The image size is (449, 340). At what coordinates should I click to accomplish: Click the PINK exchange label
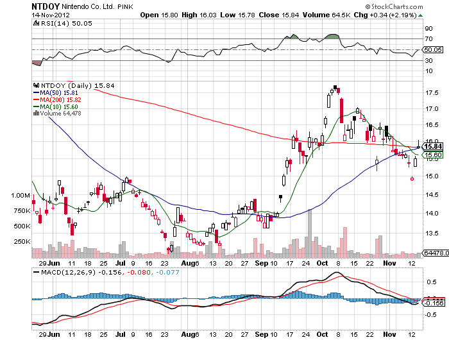point(126,6)
